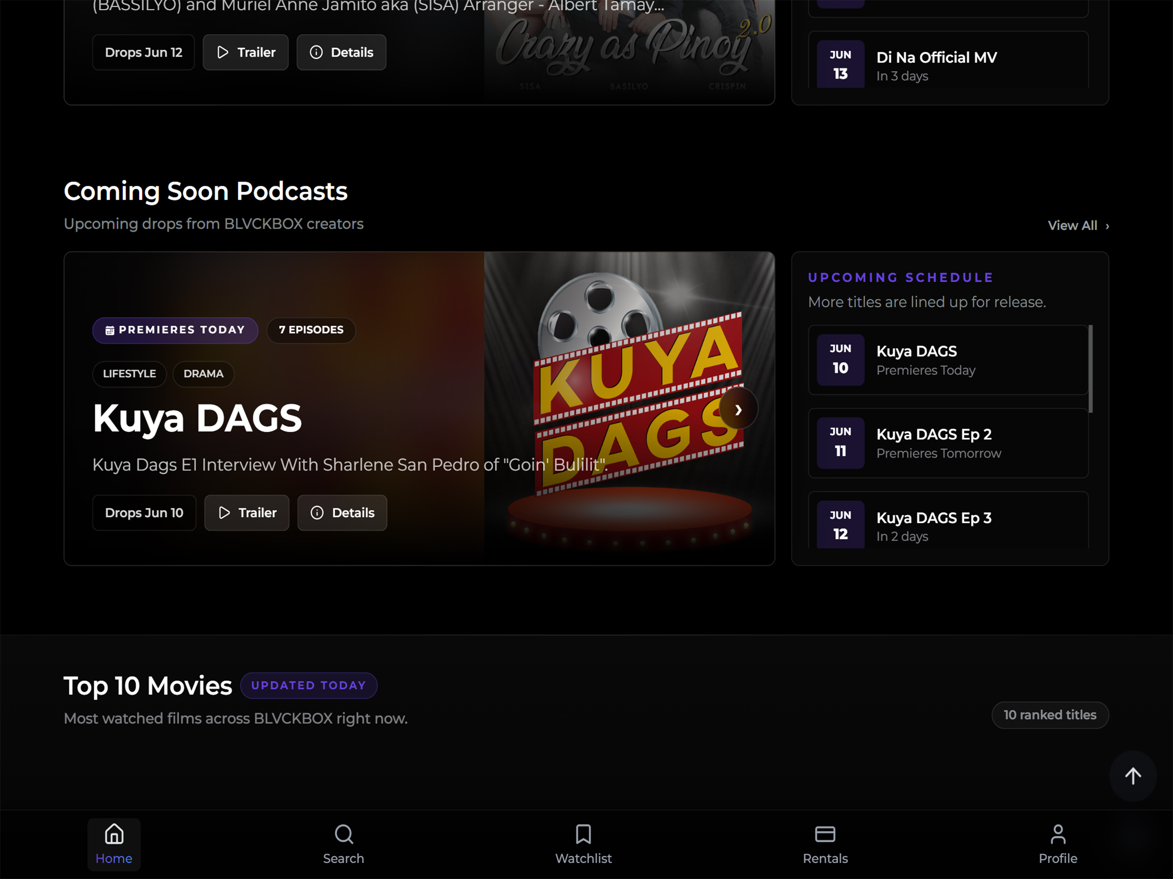Select the Premieres Today badge
1173x879 pixels.
click(175, 330)
